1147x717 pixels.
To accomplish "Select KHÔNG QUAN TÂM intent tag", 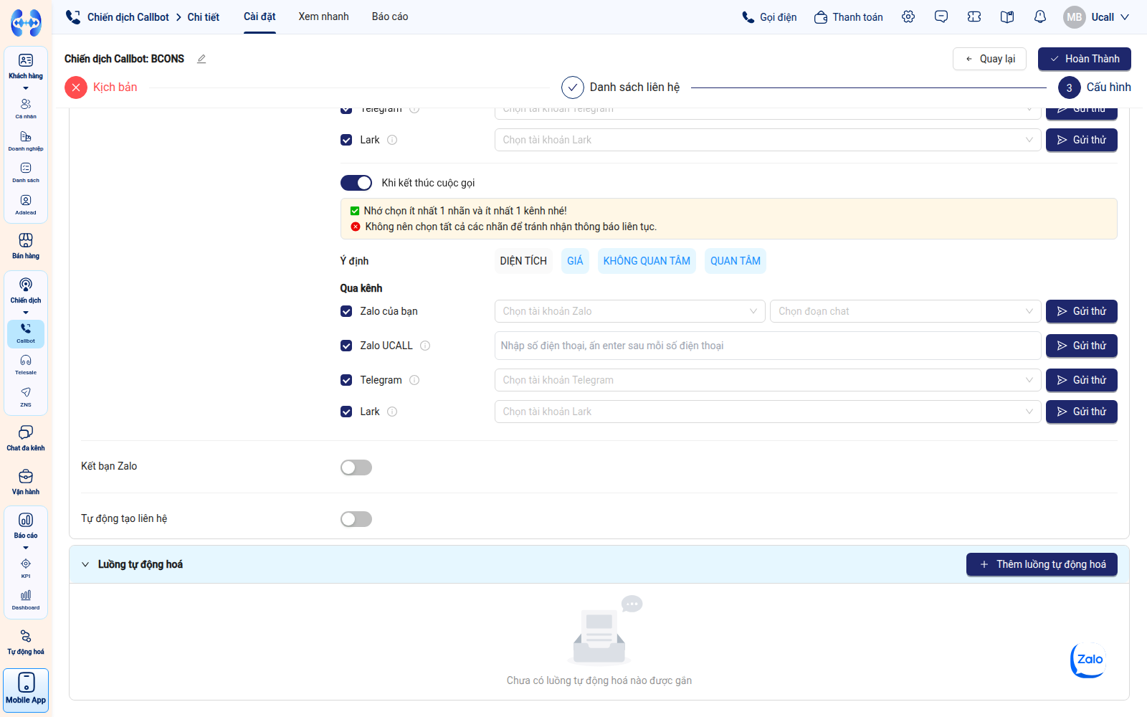I will [x=647, y=261].
